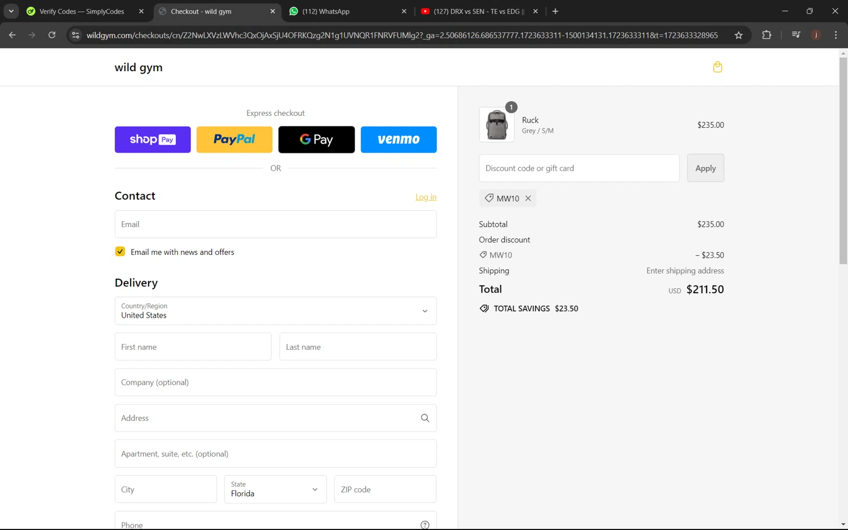The width and height of the screenshot is (848, 530).
Task: Click the Ruck backpack product thumbnail
Action: pos(497,125)
